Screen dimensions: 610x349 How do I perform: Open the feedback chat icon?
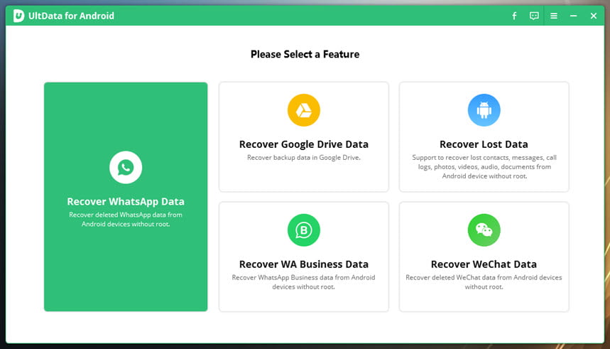tap(534, 16)
